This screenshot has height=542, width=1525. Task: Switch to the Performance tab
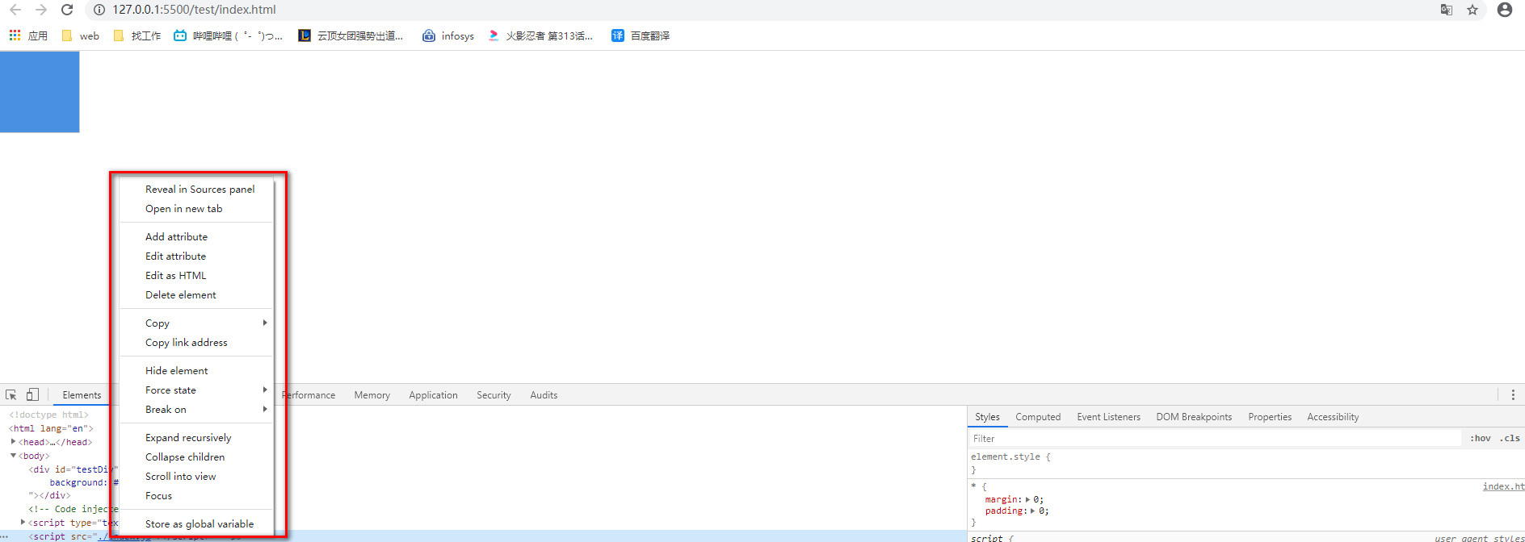coord(309,395)
